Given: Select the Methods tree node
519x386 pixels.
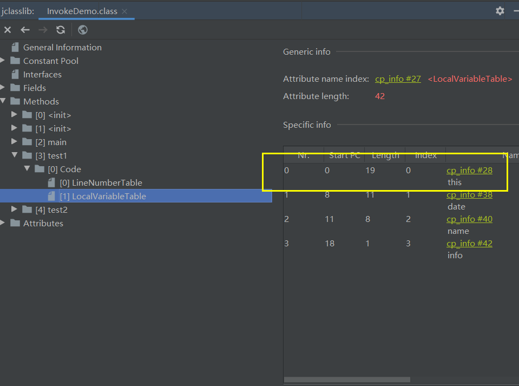Looking at the screenshot, I should 41,102.
